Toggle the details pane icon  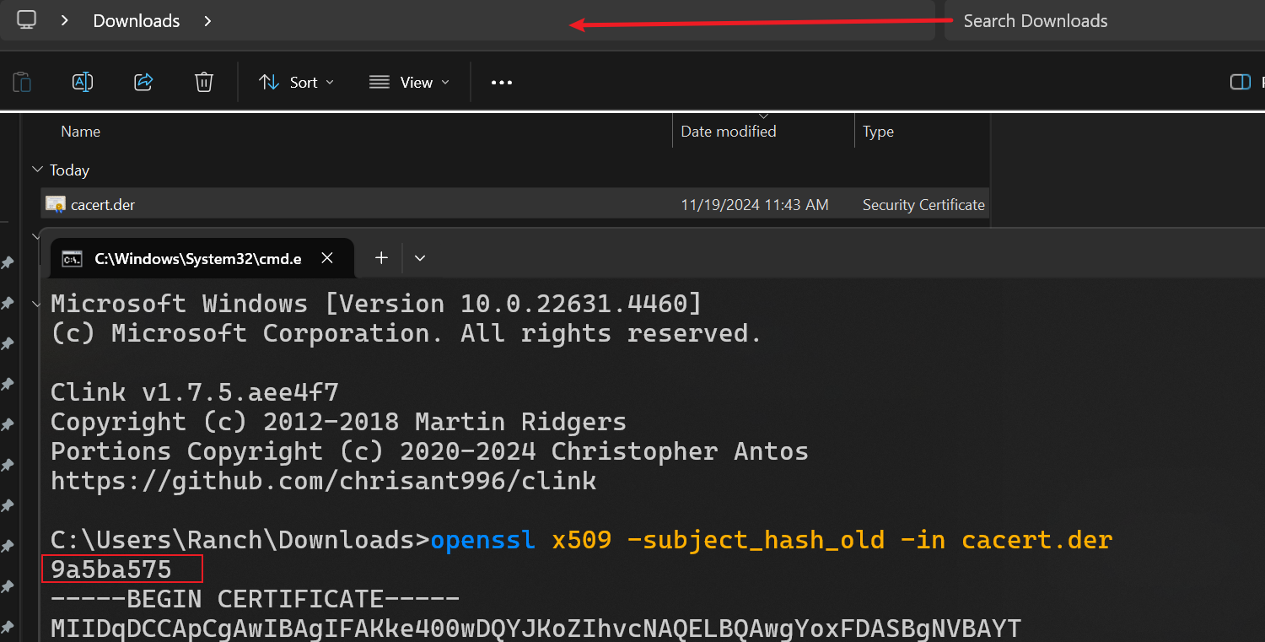[1240, 82]
